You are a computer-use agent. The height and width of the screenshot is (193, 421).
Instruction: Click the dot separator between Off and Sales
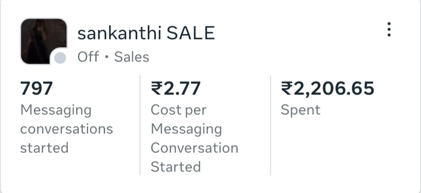coord(107,57)
